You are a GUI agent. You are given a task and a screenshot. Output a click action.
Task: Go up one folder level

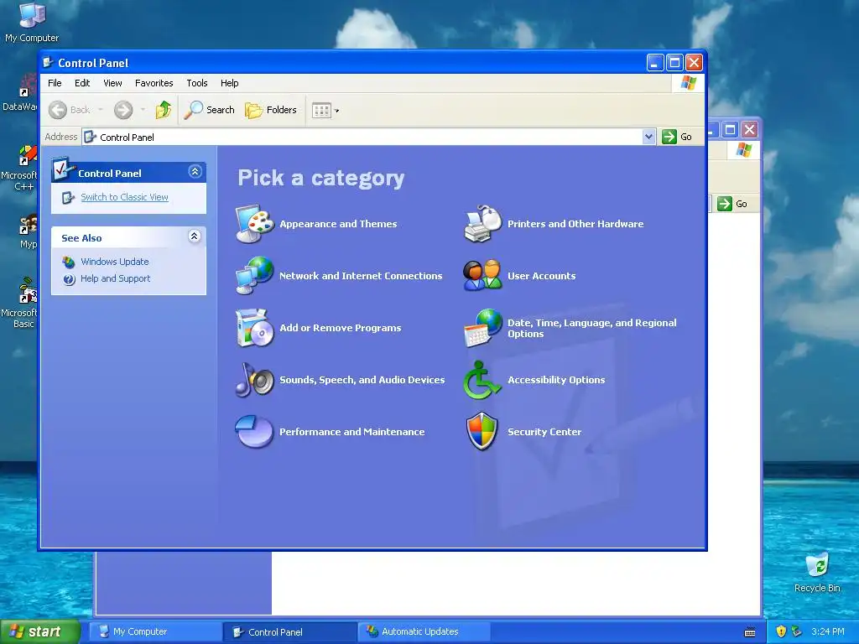click(164, 110)
